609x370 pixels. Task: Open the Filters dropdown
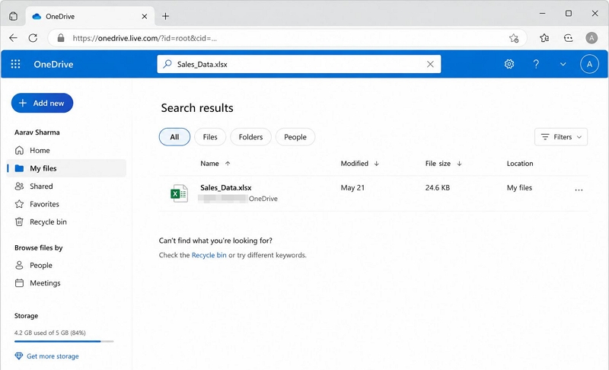[561, 137]
